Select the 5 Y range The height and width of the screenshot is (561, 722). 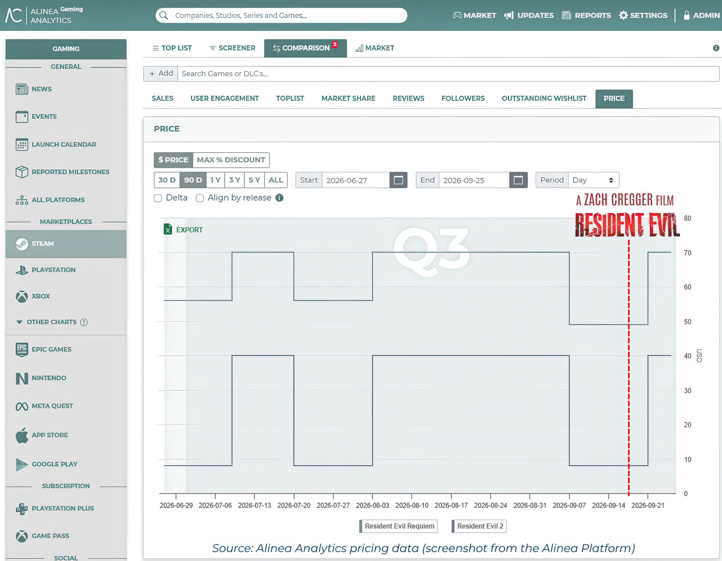[x=255, y=180]
